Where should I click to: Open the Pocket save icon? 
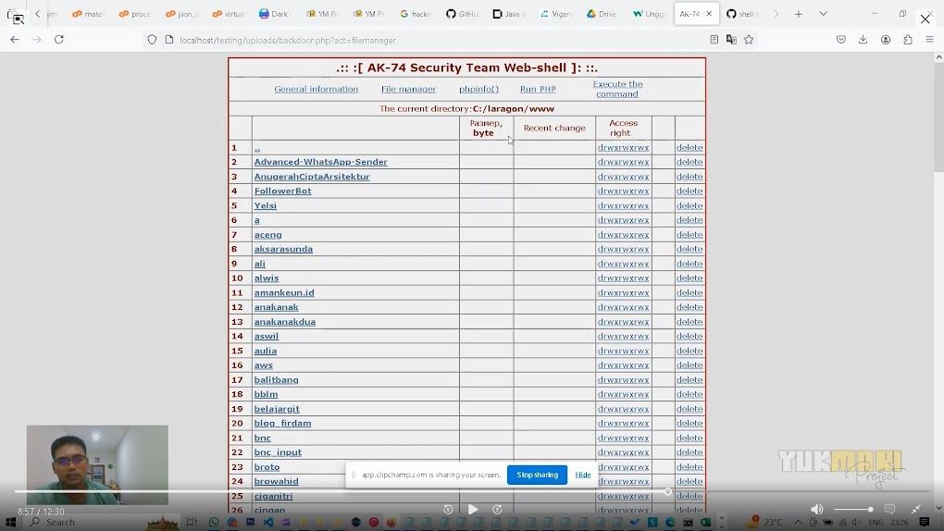(x=841, y=40)
